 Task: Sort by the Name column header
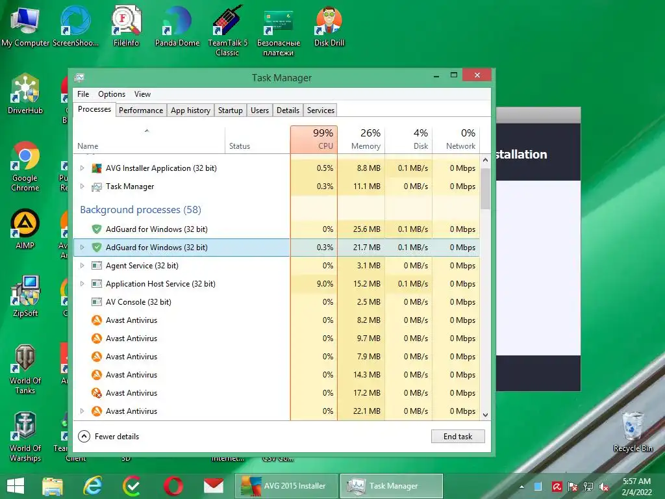click(x=149, y=140)
